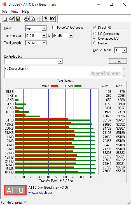Maximize the ATTO Disk Benchmark window

pos(111,4)
